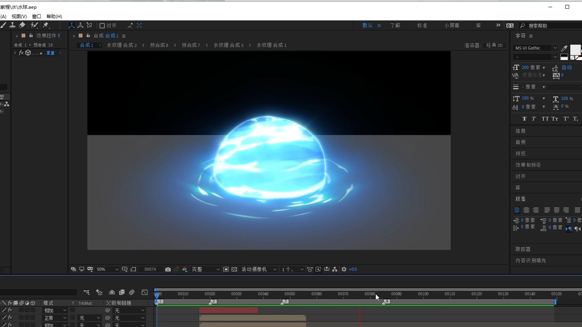Select the Roto Brush tool
The image size is (582, 327).
click(34, 25)
